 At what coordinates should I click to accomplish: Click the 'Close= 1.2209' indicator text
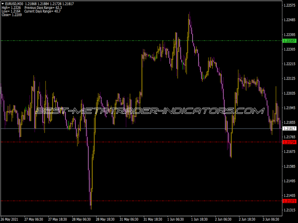pos(12,15)
